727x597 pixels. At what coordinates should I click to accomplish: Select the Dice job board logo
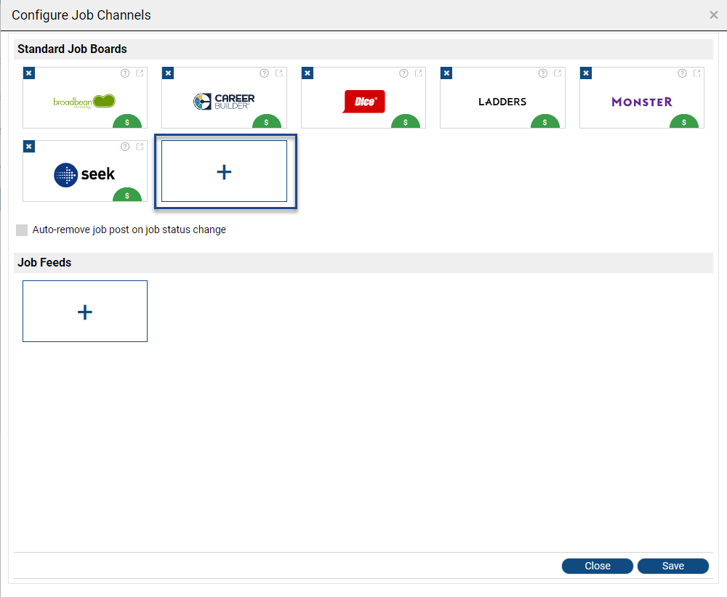(x=363, y=102)
